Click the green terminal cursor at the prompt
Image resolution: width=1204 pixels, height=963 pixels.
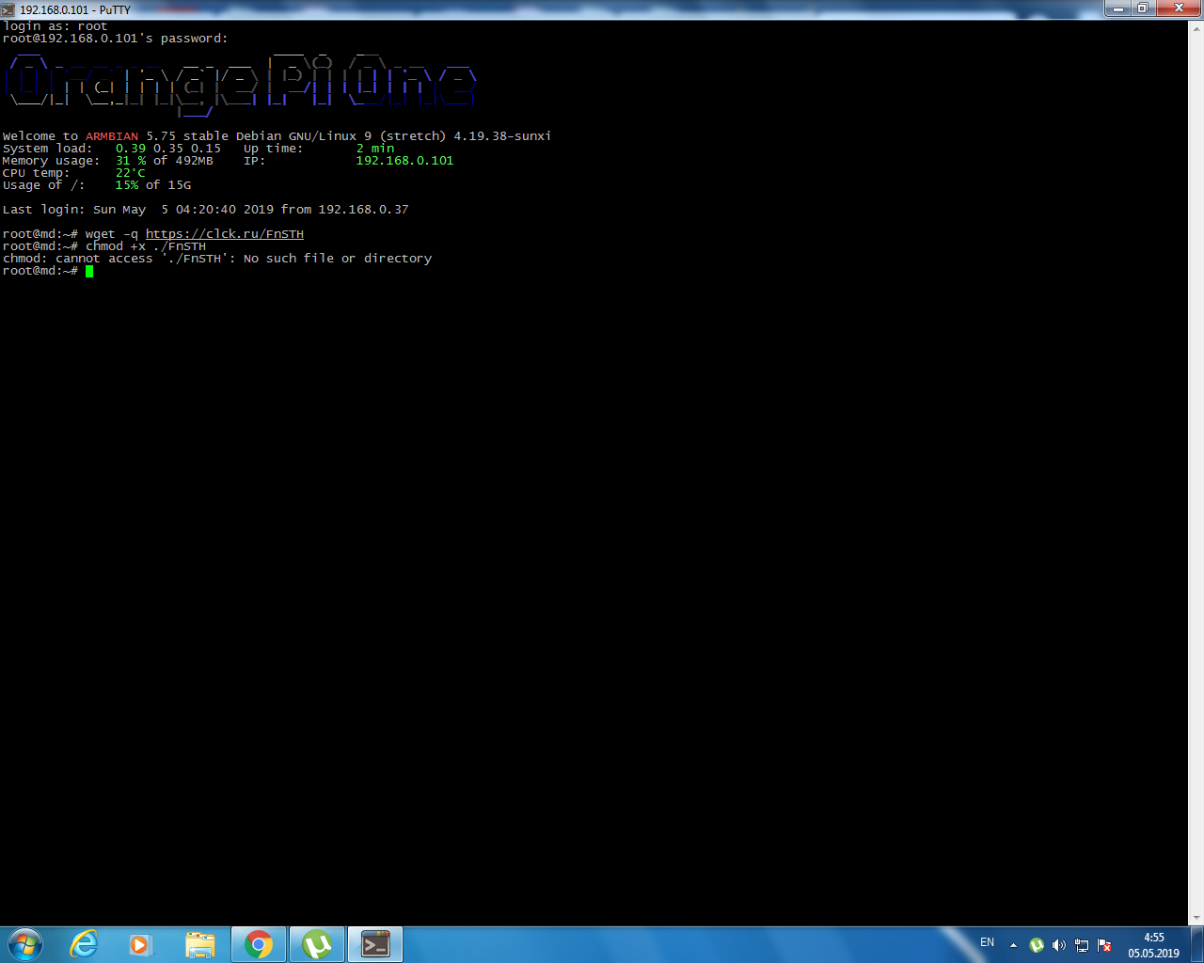coord(89,271)
